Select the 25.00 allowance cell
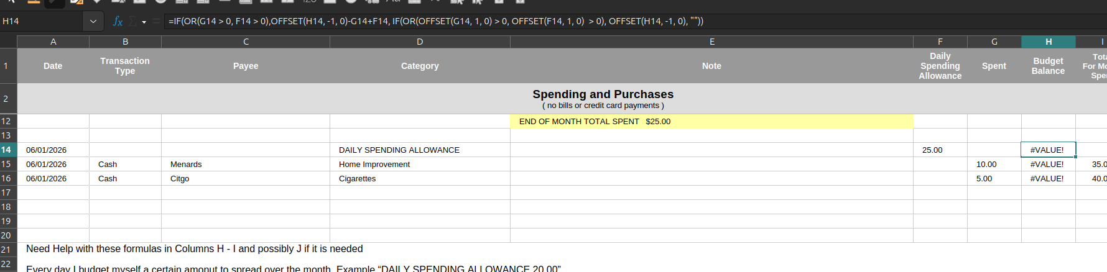 tap(940, 150)
